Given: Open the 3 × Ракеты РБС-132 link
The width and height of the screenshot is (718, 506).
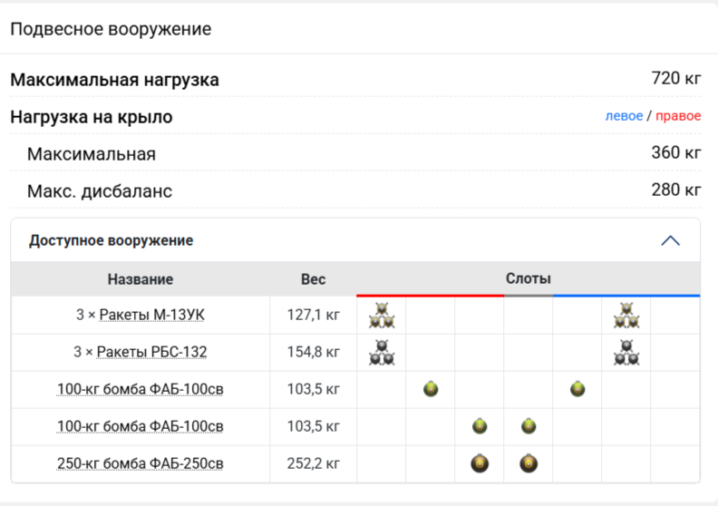Looking at the screenshot, I should tap(141, 353).
